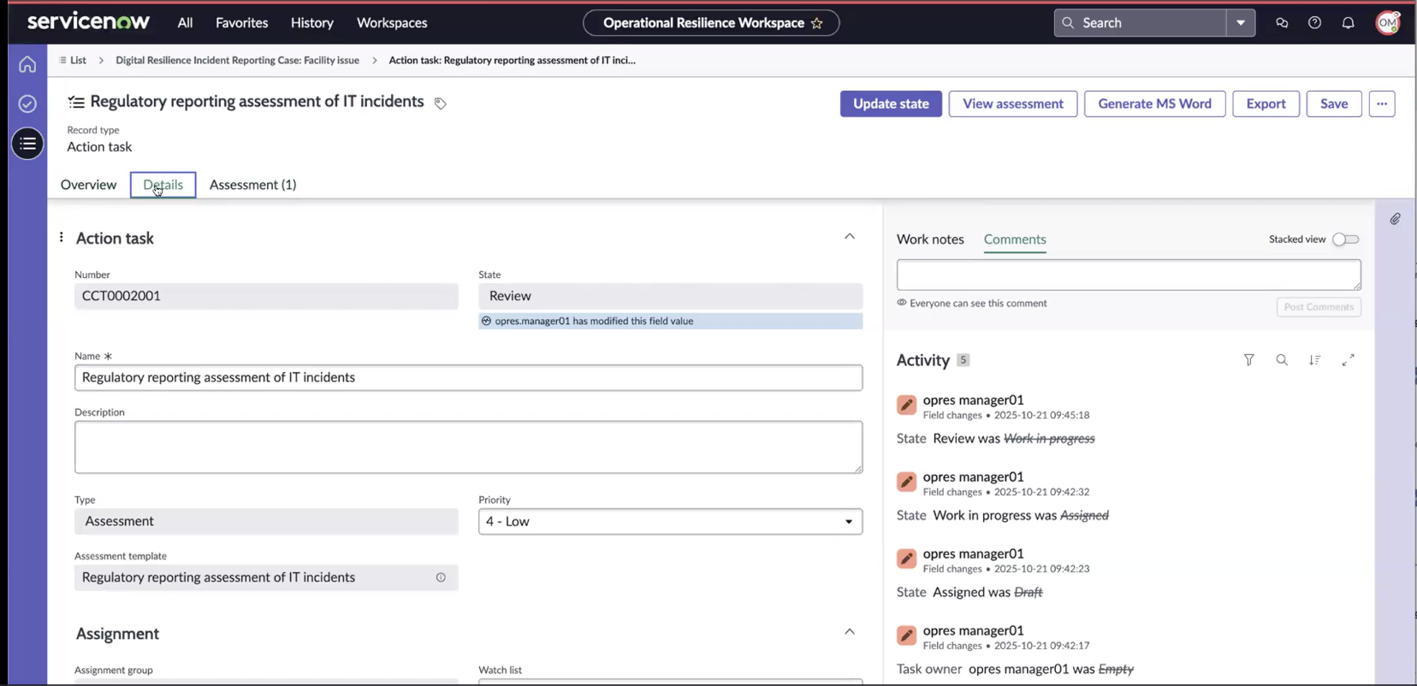Click the ServiceNow logo
1417x686 pixels.
coord(88,22)
